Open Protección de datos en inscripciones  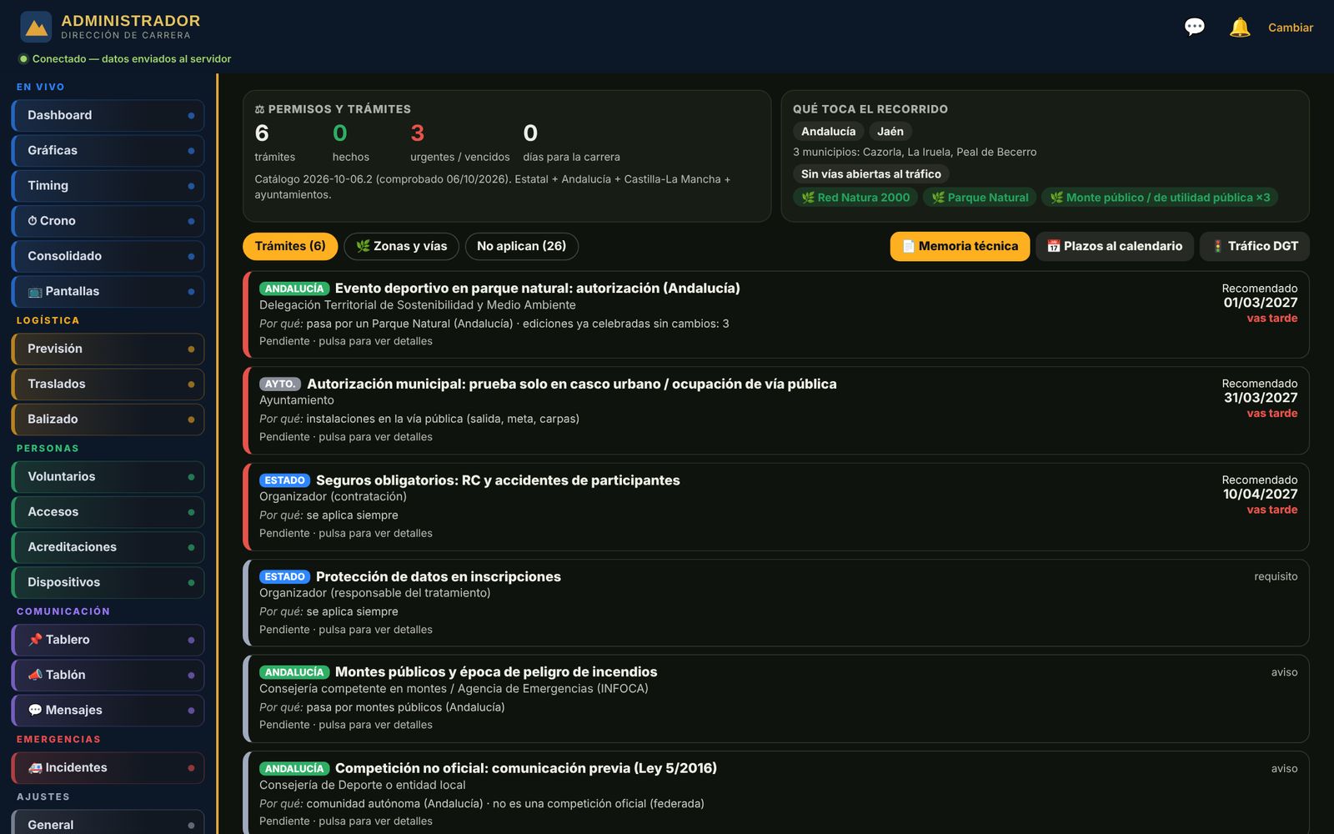point(776,603)
